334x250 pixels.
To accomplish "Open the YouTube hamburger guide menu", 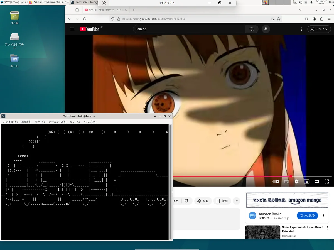I will point(72,29).
